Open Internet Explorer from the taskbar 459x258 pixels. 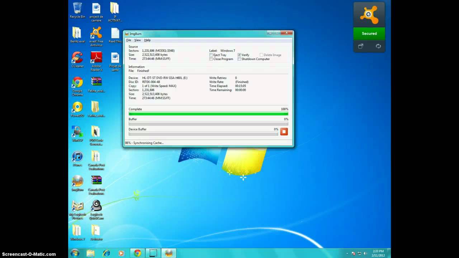coord(106,253)
